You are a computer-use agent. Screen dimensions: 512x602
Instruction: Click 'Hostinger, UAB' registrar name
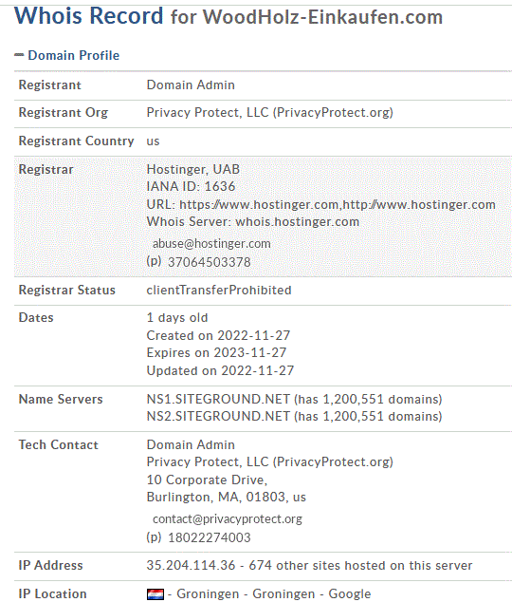(193, 169)
